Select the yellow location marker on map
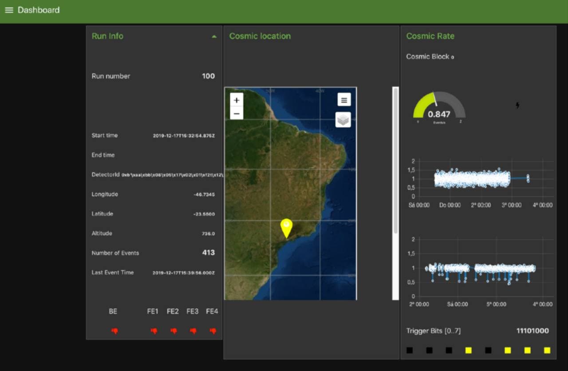This screenshot has height=371, width=568. coord(287,228)
